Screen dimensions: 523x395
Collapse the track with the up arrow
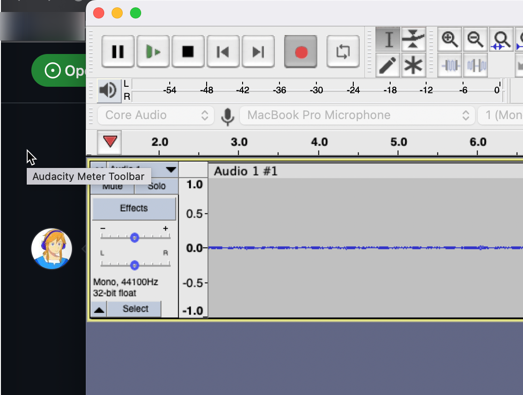pos(98,309)
